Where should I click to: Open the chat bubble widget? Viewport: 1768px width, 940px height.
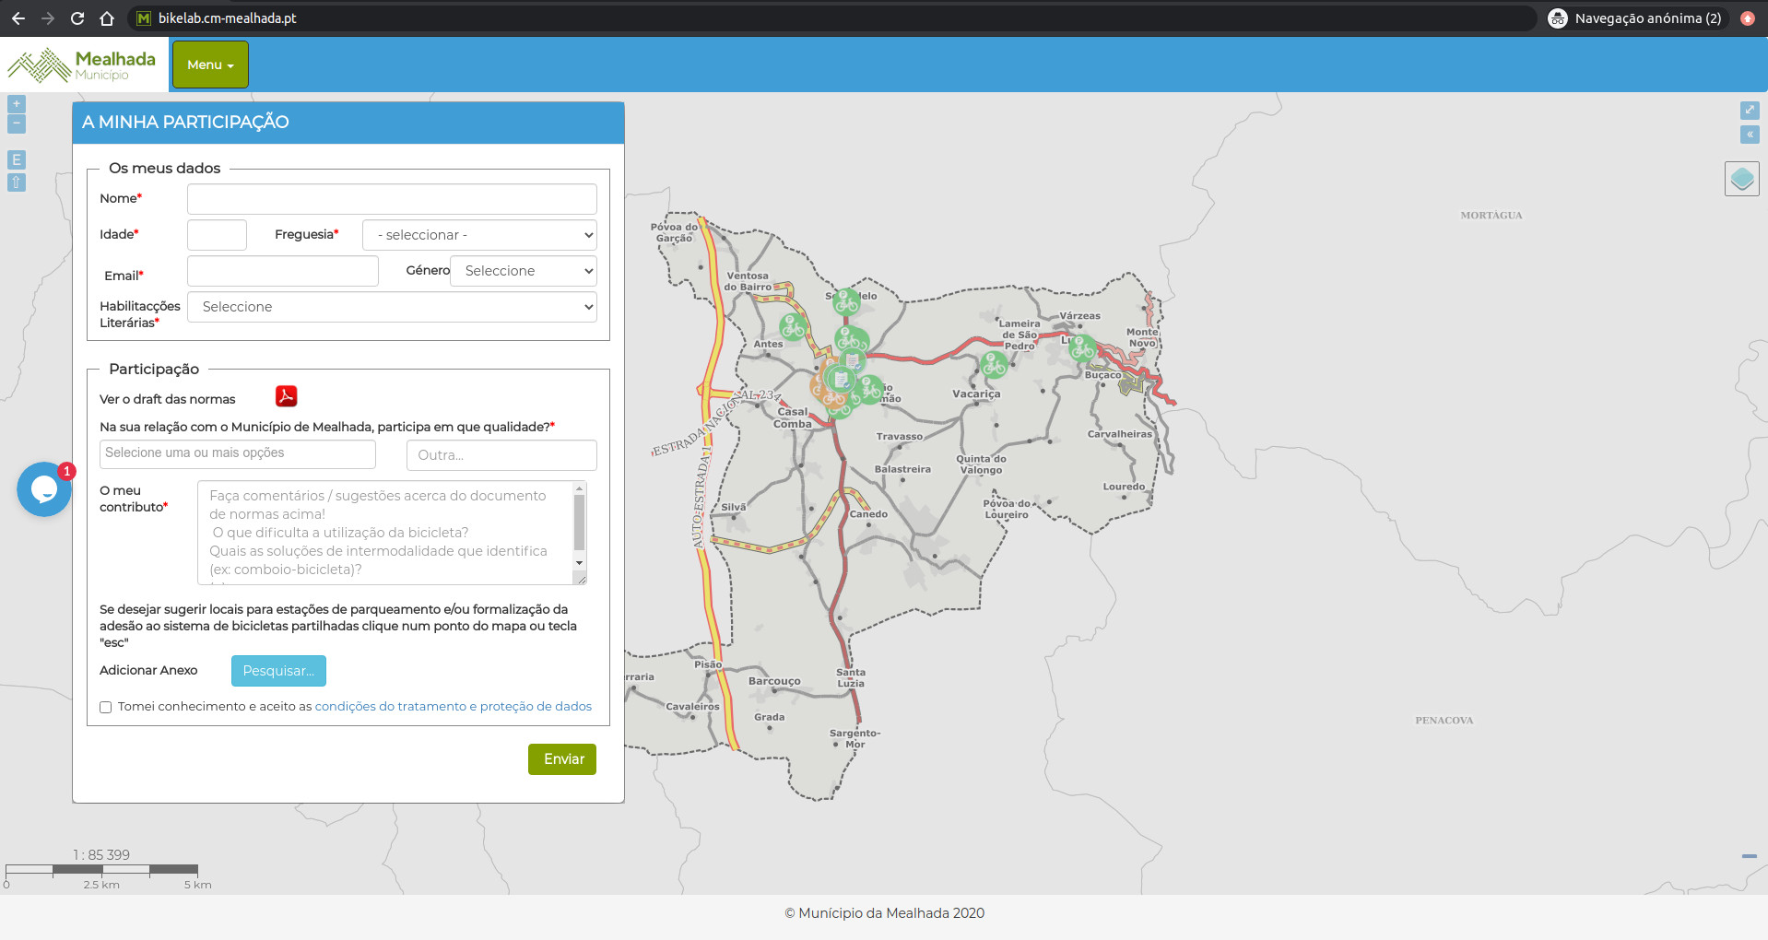[x=43, y=489]
